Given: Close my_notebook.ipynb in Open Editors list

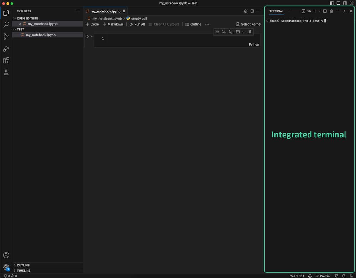Looking at the screenshot, I should click(20, 24).
